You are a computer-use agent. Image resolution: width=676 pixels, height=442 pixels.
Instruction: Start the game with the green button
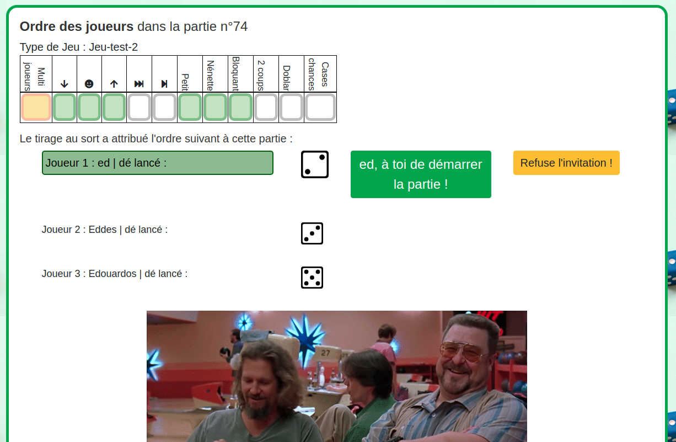[421, 174]
